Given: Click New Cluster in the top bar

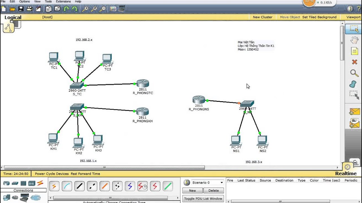Looking at the screenshot, I should [x=262, y=17].
